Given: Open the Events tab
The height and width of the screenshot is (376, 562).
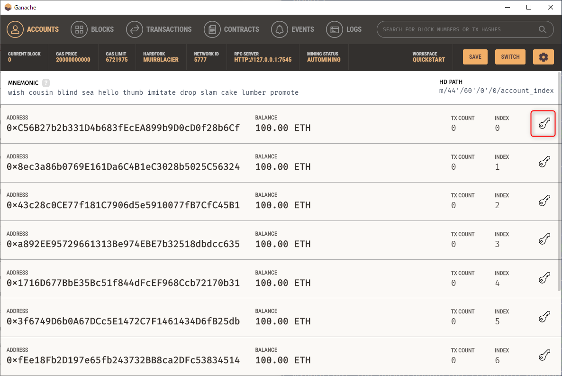Looking at the screenshot, I should point(293,29).
